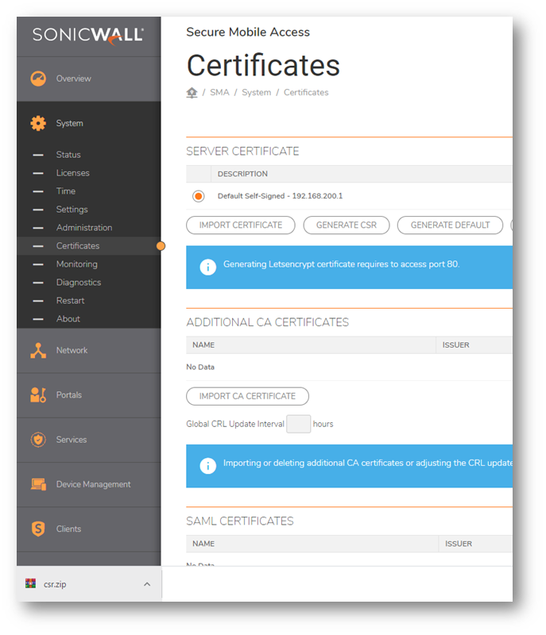Open the Licenses page under System

click(72, 173)
